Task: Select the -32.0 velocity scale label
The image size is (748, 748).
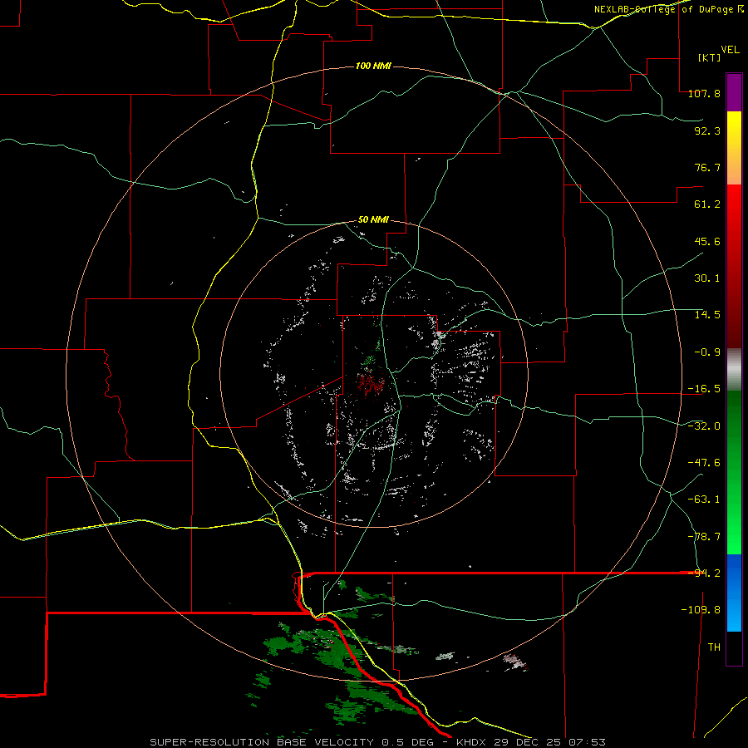Action: pos(704,426)
